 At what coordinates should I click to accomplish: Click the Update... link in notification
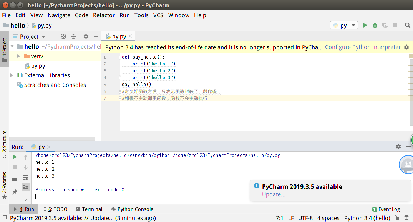274,194
